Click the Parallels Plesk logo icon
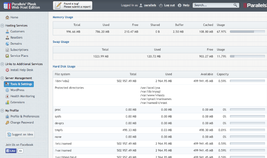267x158 pixels. (7, 6)
